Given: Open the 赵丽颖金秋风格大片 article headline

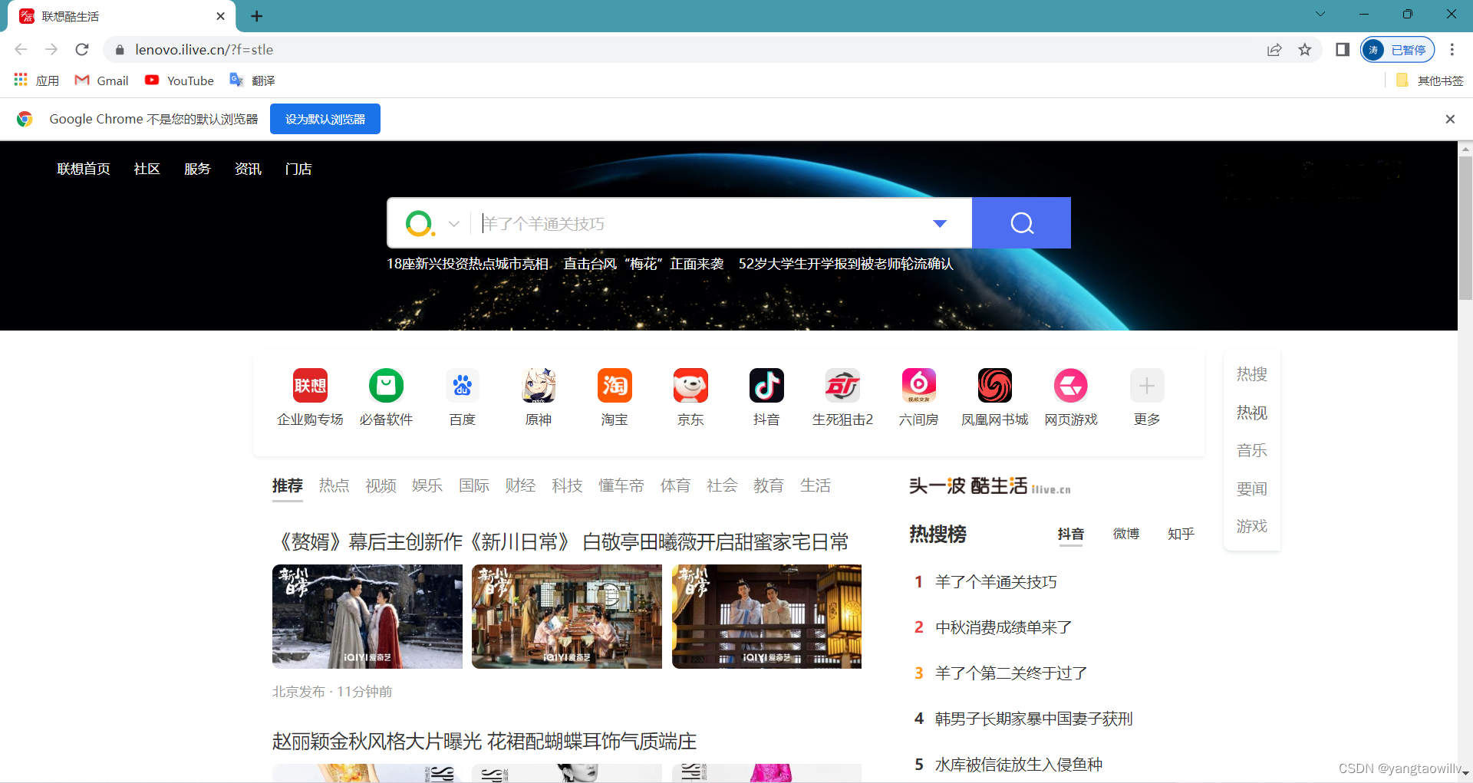Looking at the screenshot, I should [485, 742].
